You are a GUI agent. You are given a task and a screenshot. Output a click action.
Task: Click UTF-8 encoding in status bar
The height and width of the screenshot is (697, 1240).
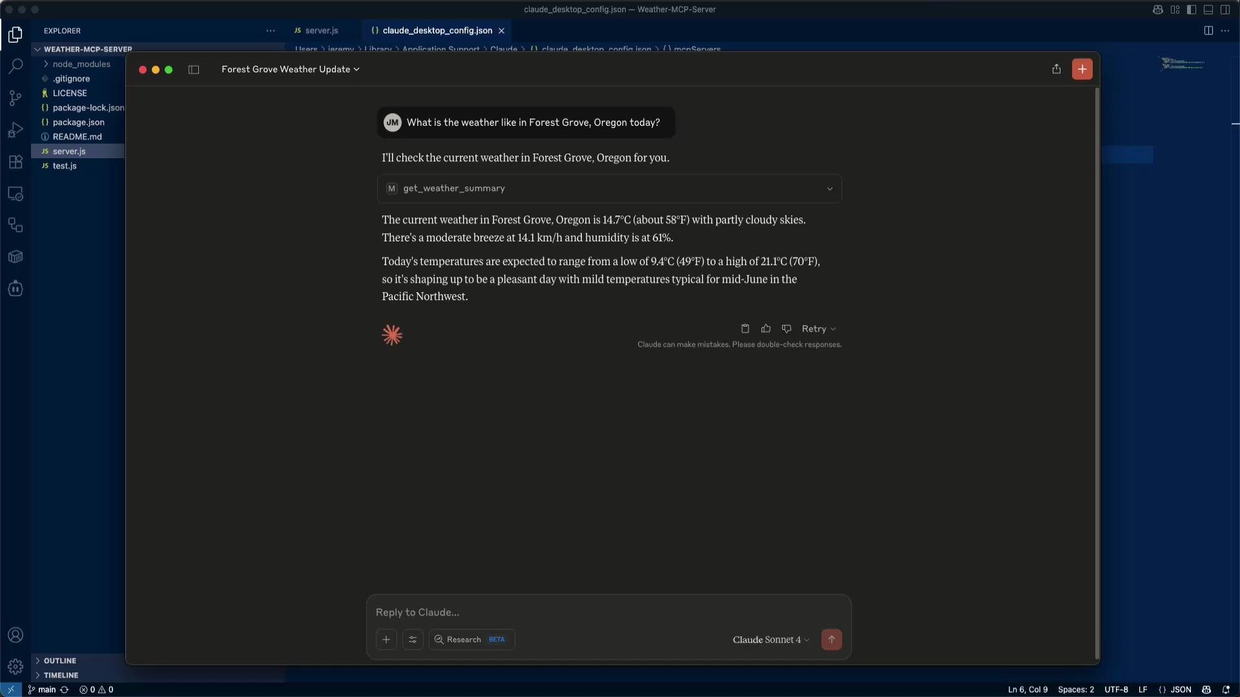coord(1116,689)
